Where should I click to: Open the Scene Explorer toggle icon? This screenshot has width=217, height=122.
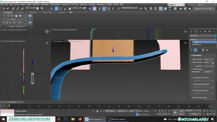[x=151, y=8]
